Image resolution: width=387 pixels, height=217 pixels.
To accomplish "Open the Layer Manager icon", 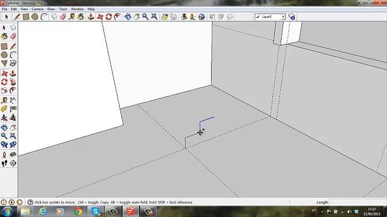I will 291,17.
